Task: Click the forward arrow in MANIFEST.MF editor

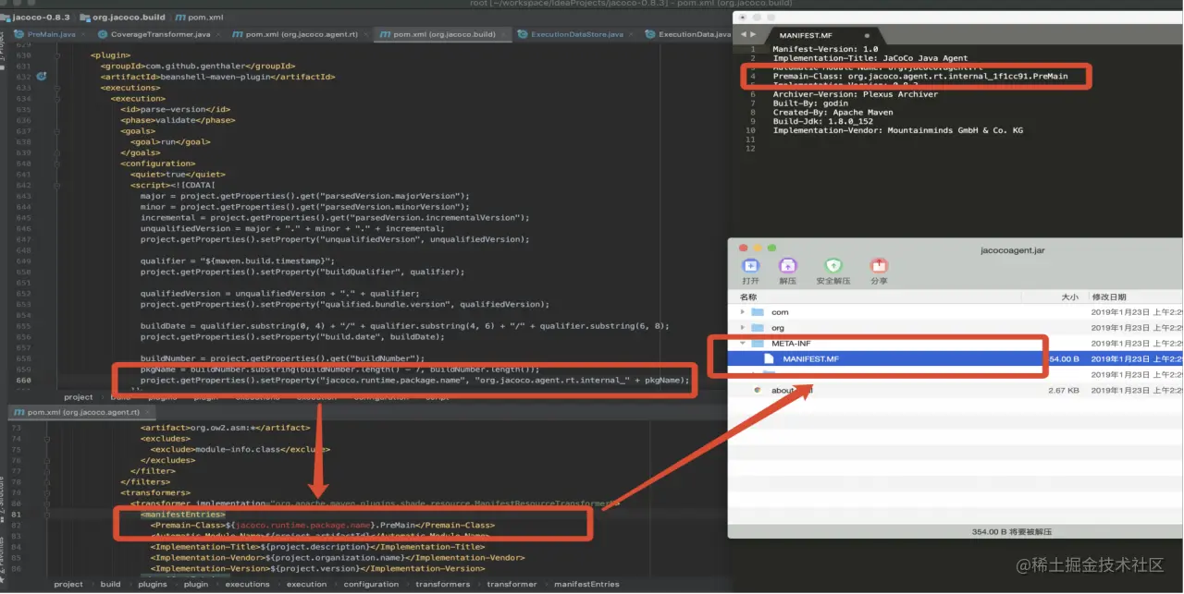Action: 753,35
